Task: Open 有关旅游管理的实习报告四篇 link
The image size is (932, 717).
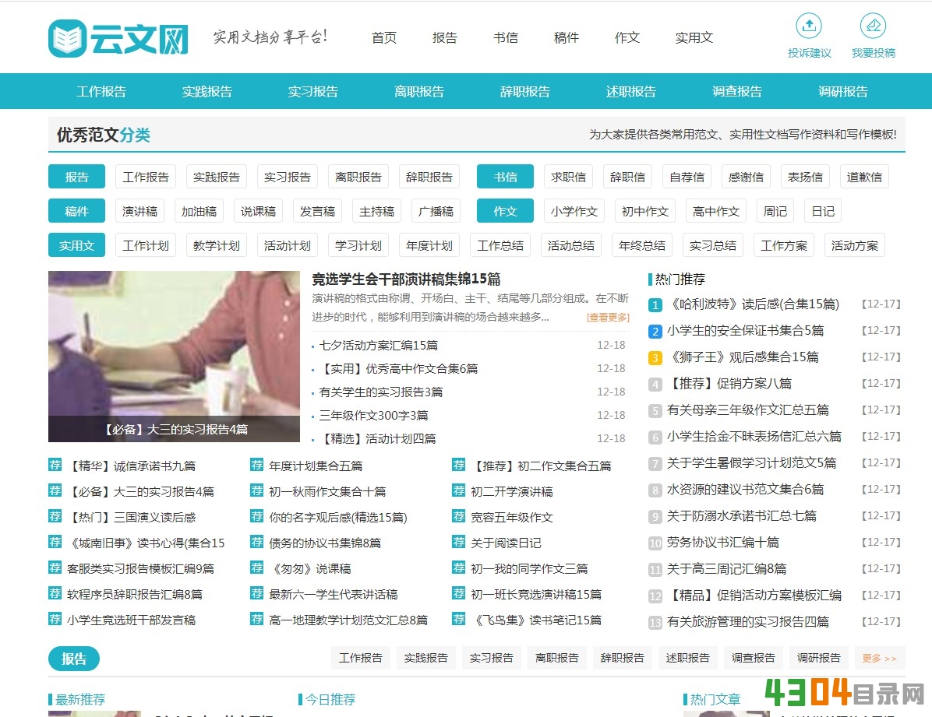Action: pyautogui.click(x=748, y=622)
